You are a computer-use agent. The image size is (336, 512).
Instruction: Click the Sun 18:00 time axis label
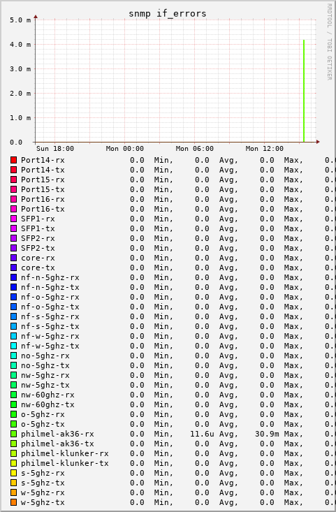(55, 149)
